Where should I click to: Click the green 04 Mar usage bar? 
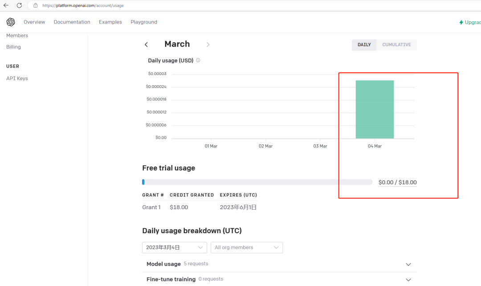click(x=375, y=110)
